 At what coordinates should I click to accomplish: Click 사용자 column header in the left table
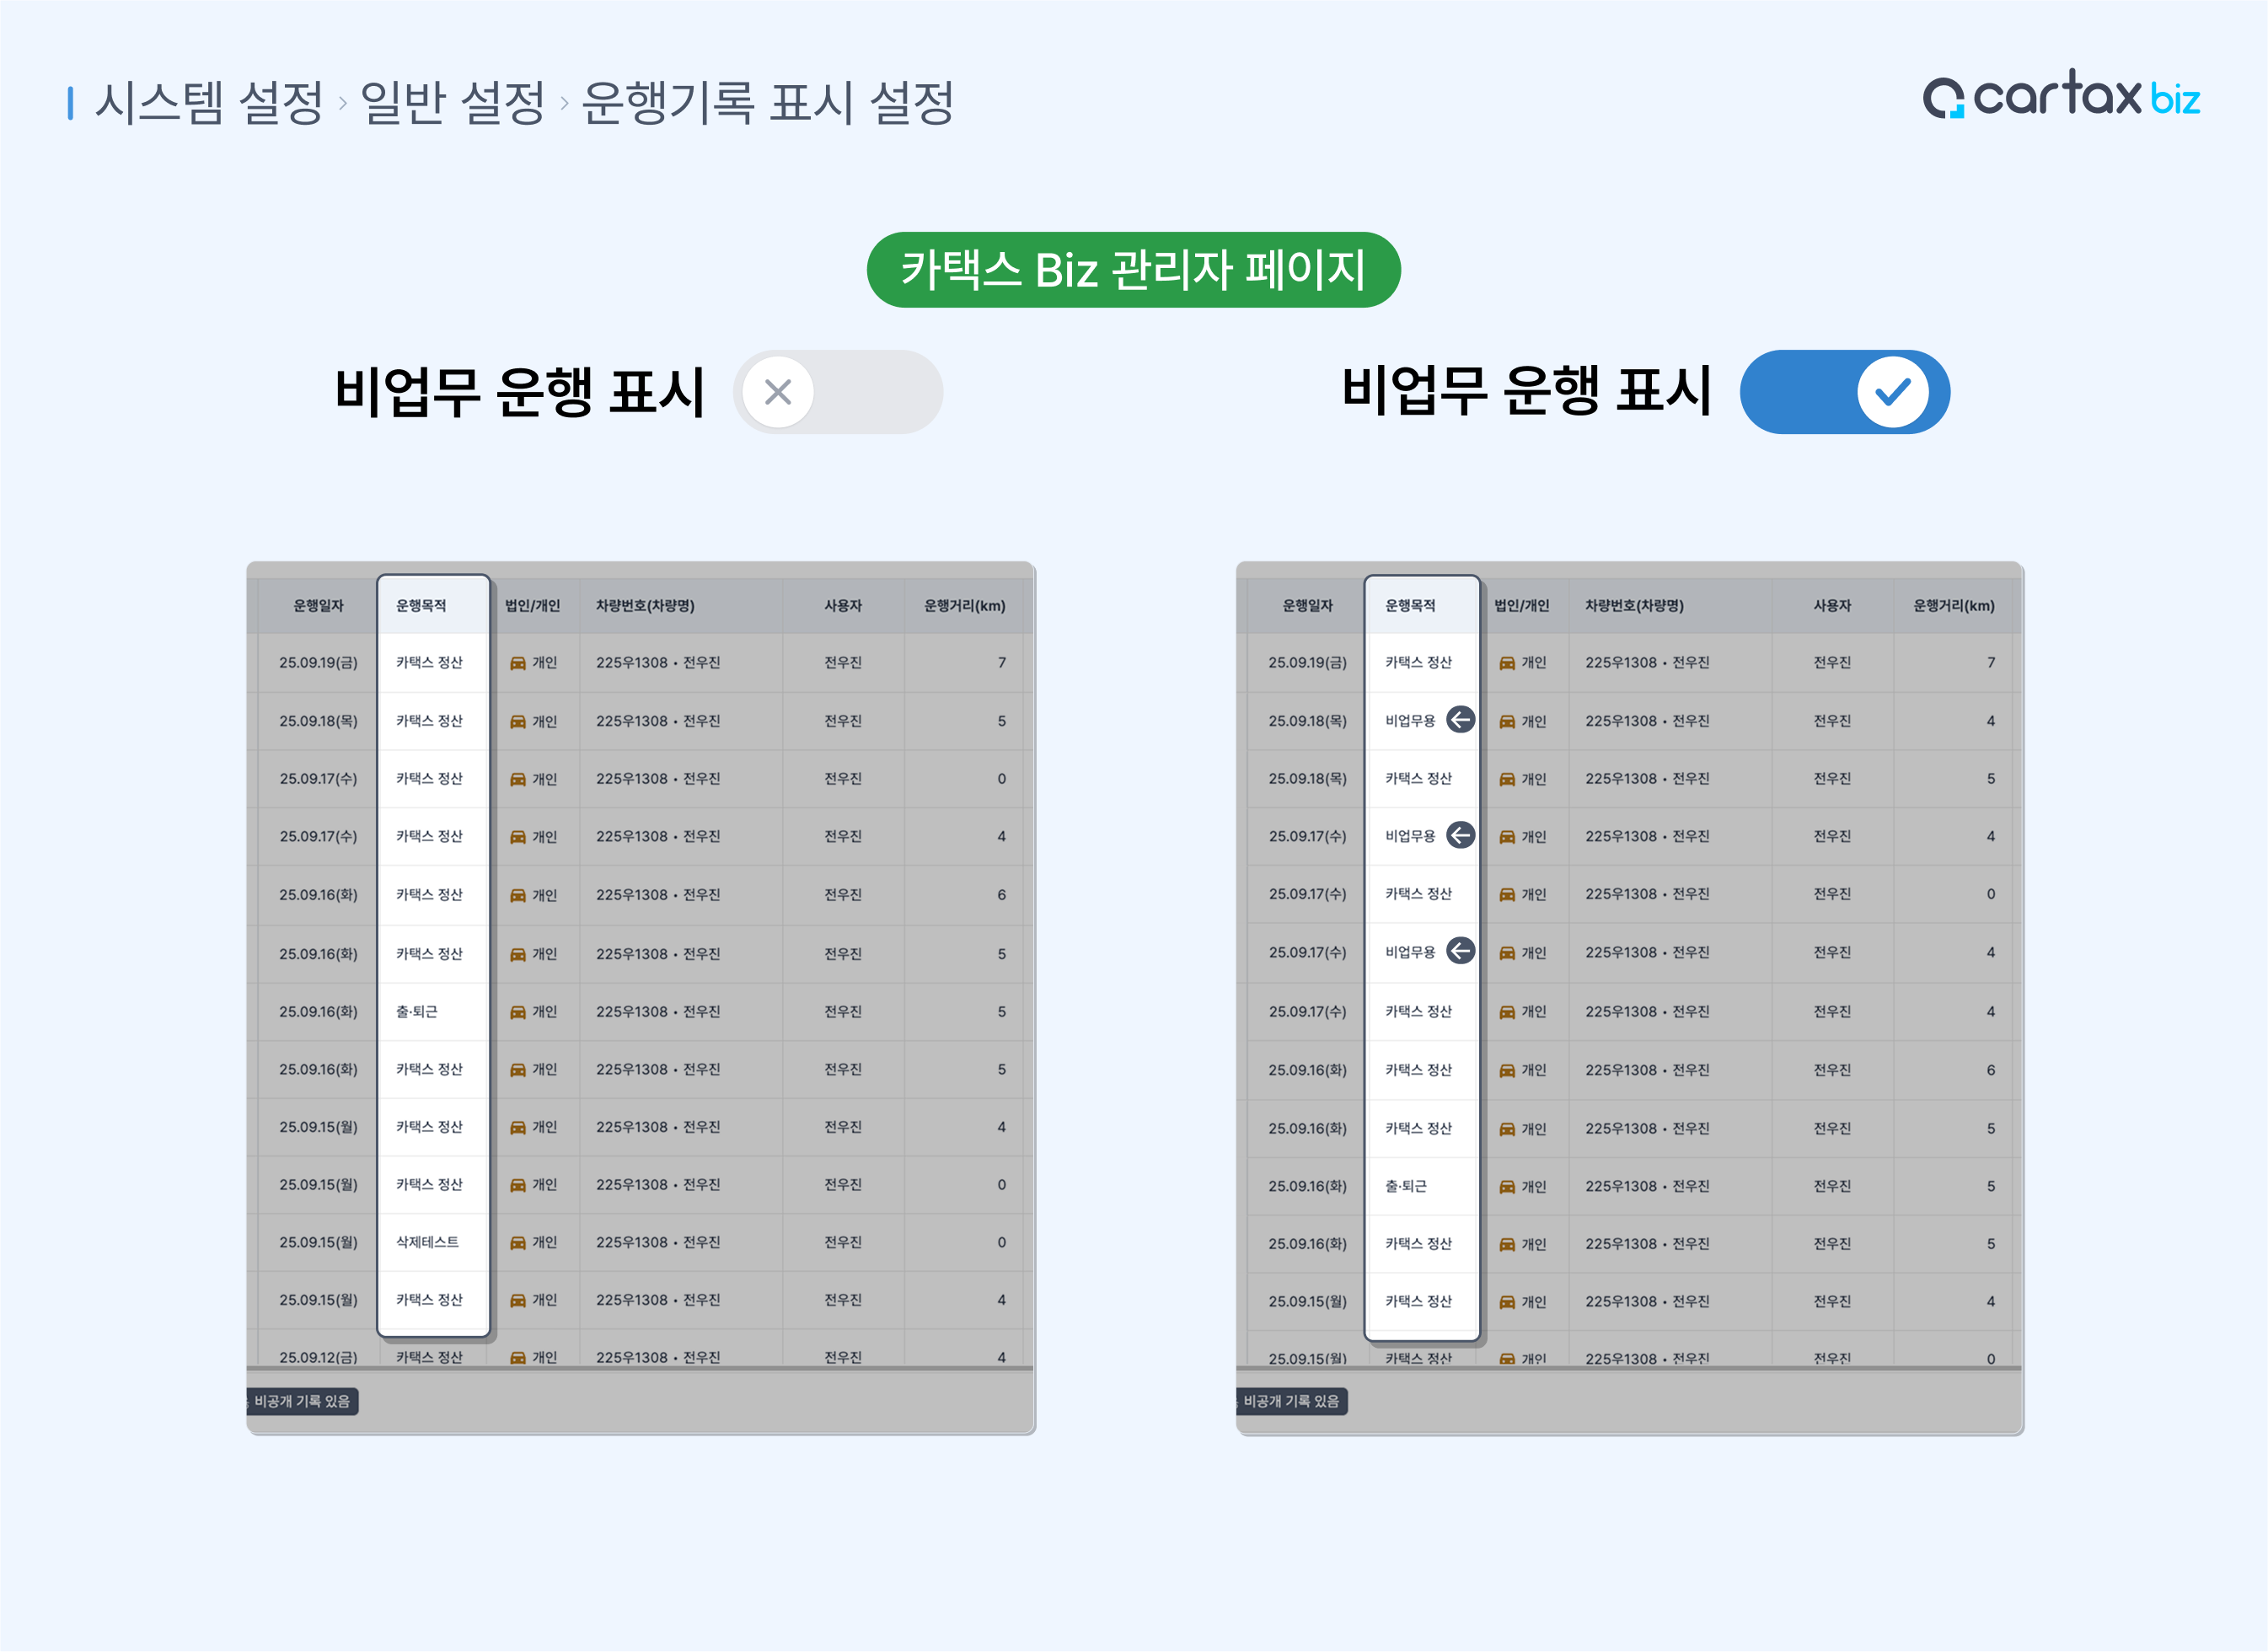[843, 605]
